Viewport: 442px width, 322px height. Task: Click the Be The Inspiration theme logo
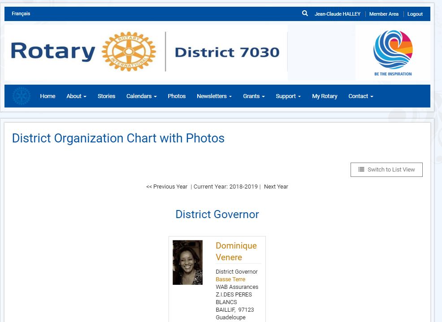click(393, 52)
